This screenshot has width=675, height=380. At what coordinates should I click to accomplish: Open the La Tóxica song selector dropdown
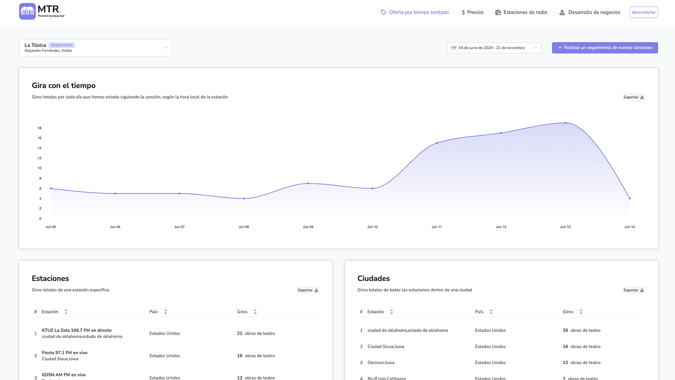(x=96, y=47)
